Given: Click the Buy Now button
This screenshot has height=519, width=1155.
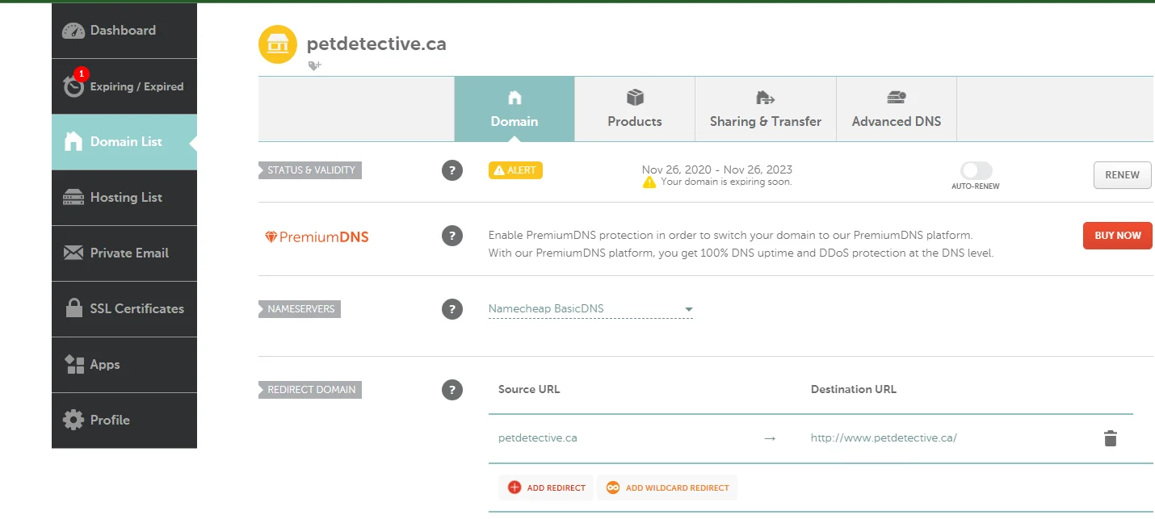Looking at the screenshot, I should [1117, 236].
